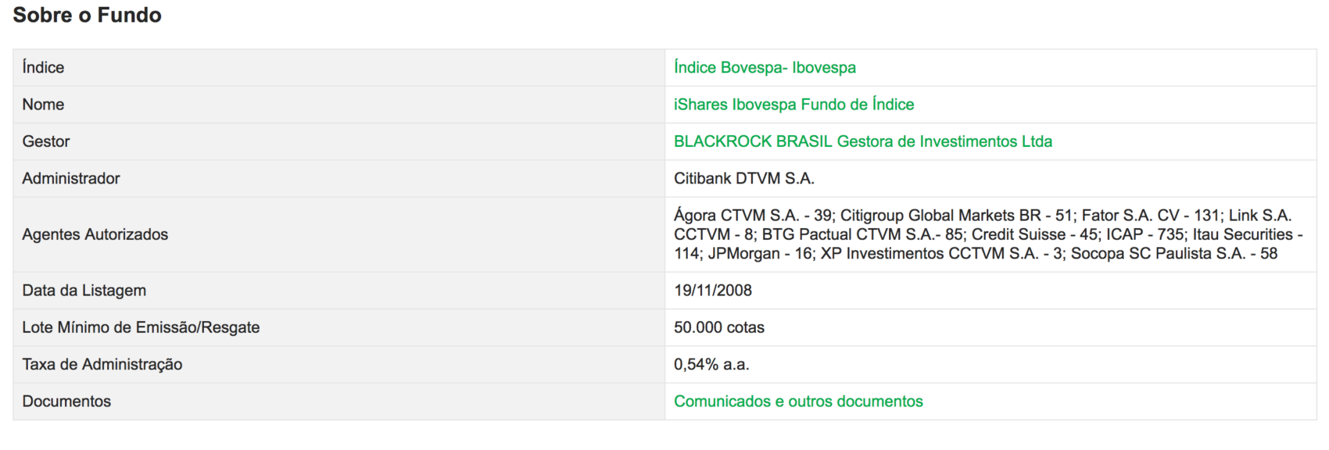Click the Data da Listagem label
Viewport: 1329px width, 450px height.
(84, 291)
